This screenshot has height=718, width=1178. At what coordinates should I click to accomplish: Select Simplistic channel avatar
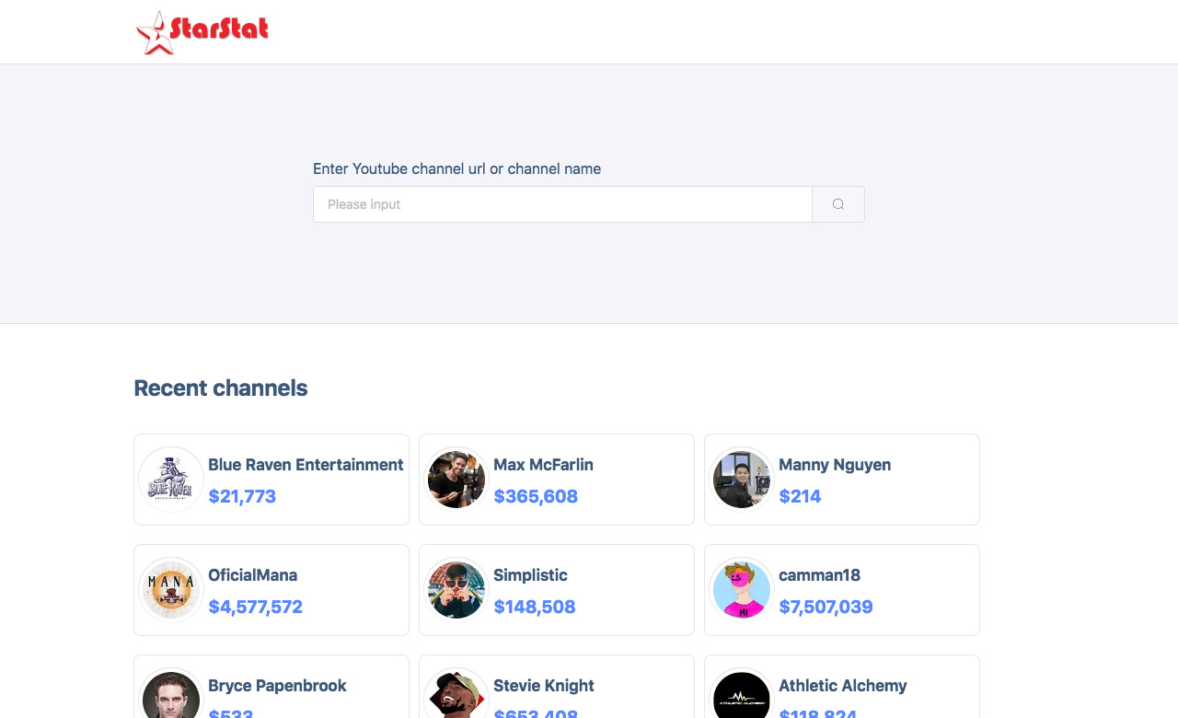456,590
